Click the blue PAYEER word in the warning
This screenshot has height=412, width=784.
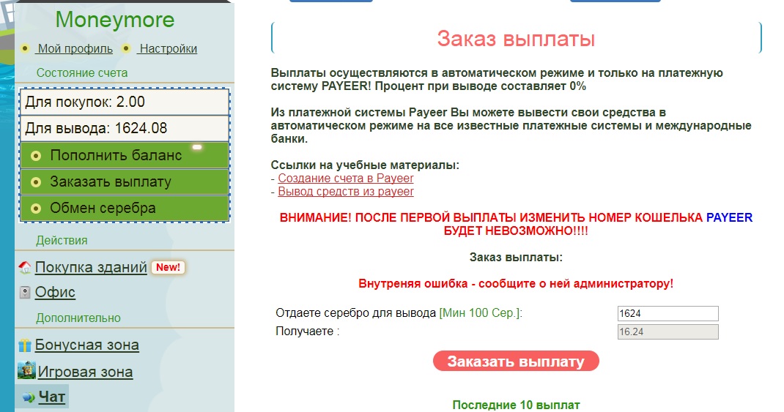click(x=729, y=218)
